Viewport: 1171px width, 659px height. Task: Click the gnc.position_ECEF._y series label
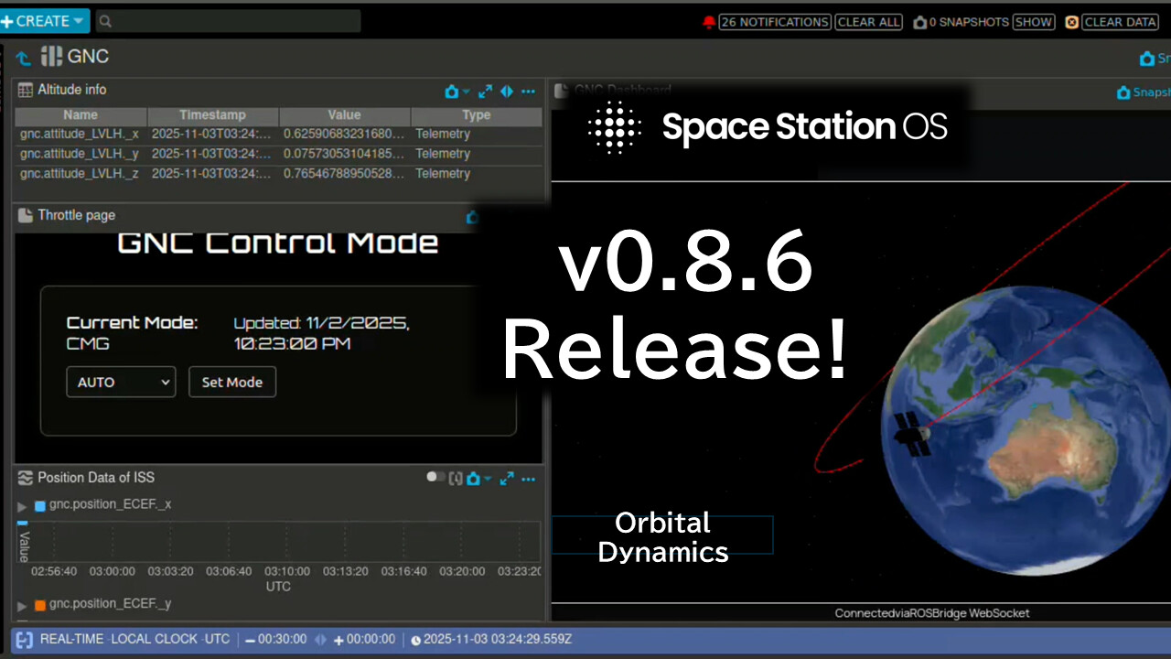pos(111,604)
